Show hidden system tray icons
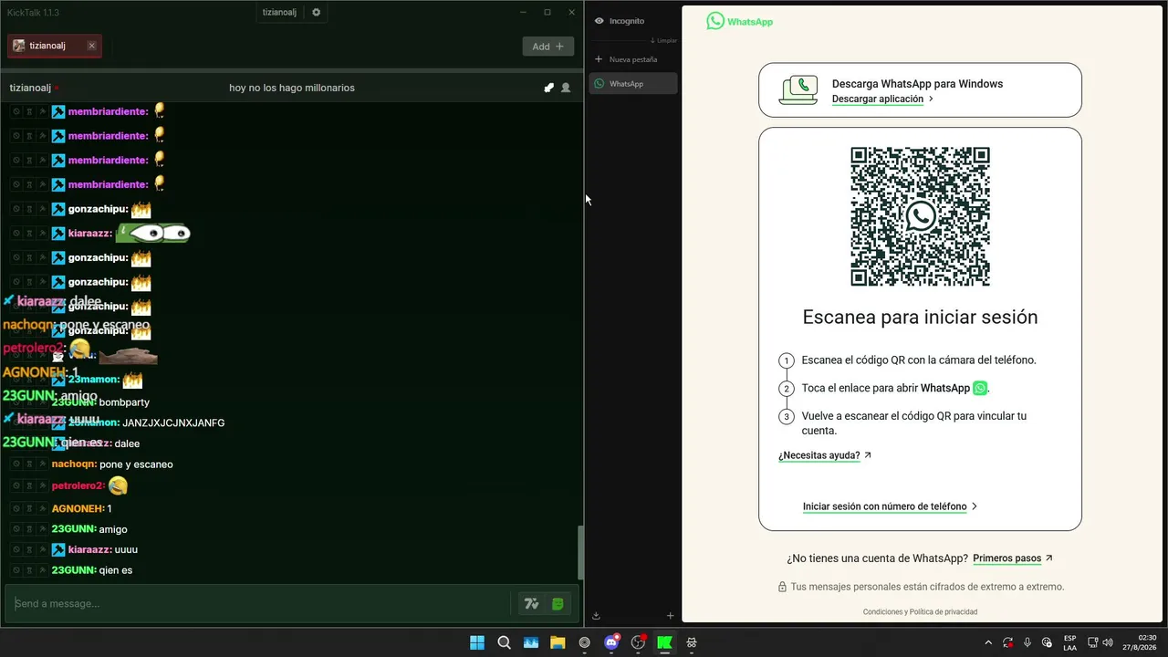This screenshot has width=1168, height=657. point(988,642)
